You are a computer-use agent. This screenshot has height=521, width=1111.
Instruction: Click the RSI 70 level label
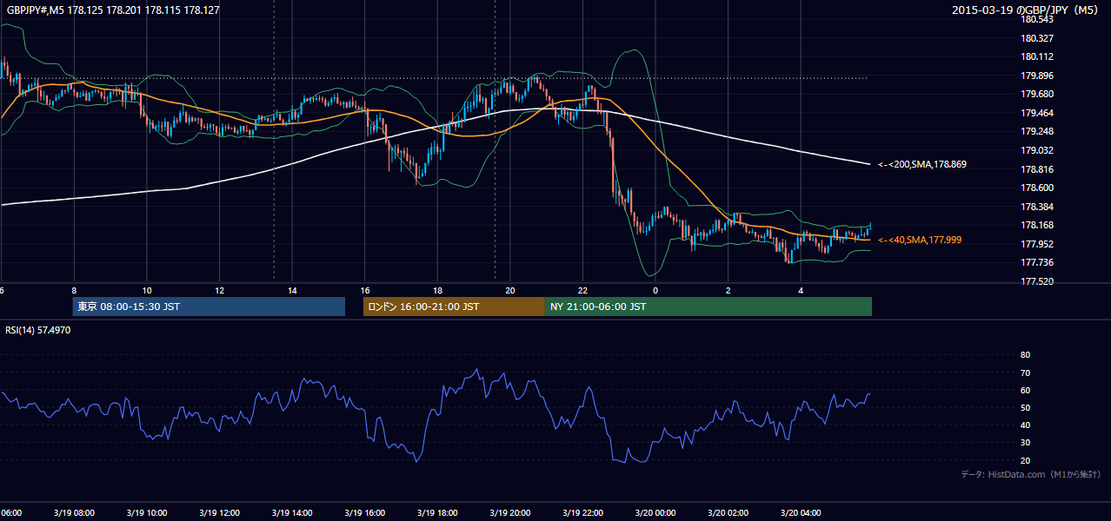pyautogui.click(x=1025, y=373)
